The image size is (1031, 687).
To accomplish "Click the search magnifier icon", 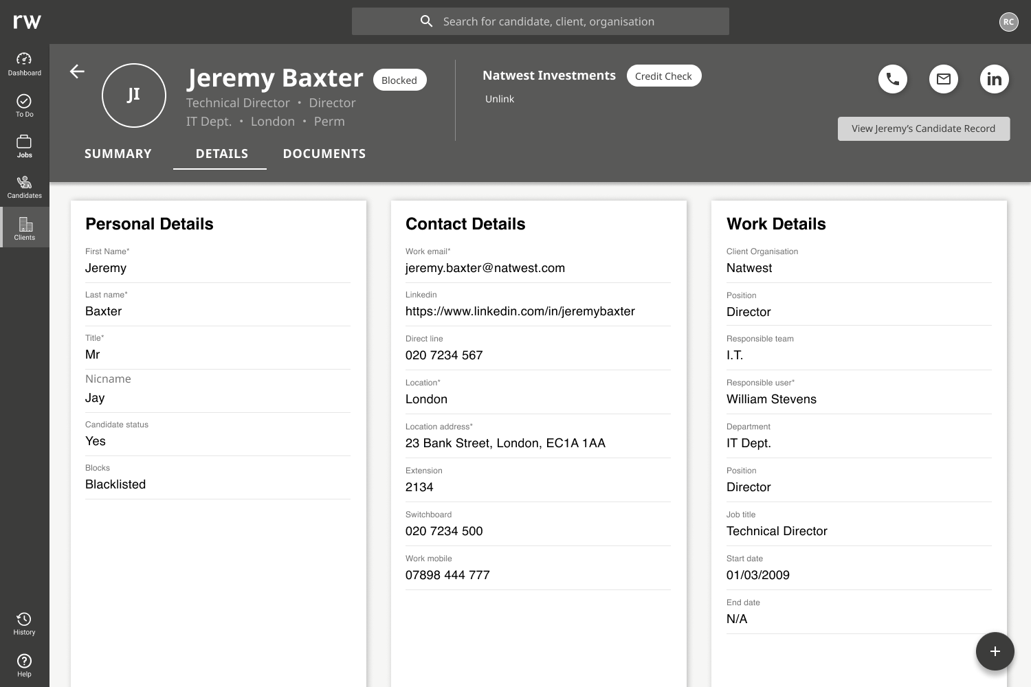I will (x=426, y=21).
